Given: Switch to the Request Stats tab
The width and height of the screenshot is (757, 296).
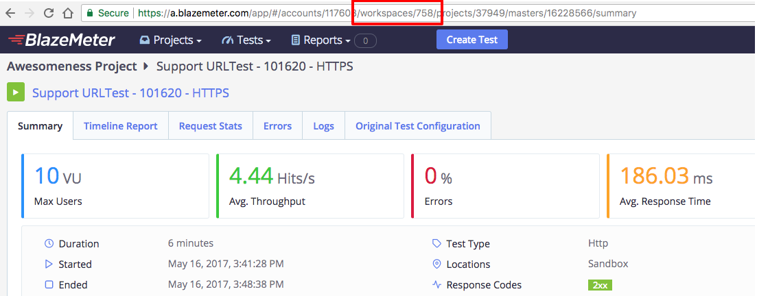Looking at the screenshot, I should point(211,126).
